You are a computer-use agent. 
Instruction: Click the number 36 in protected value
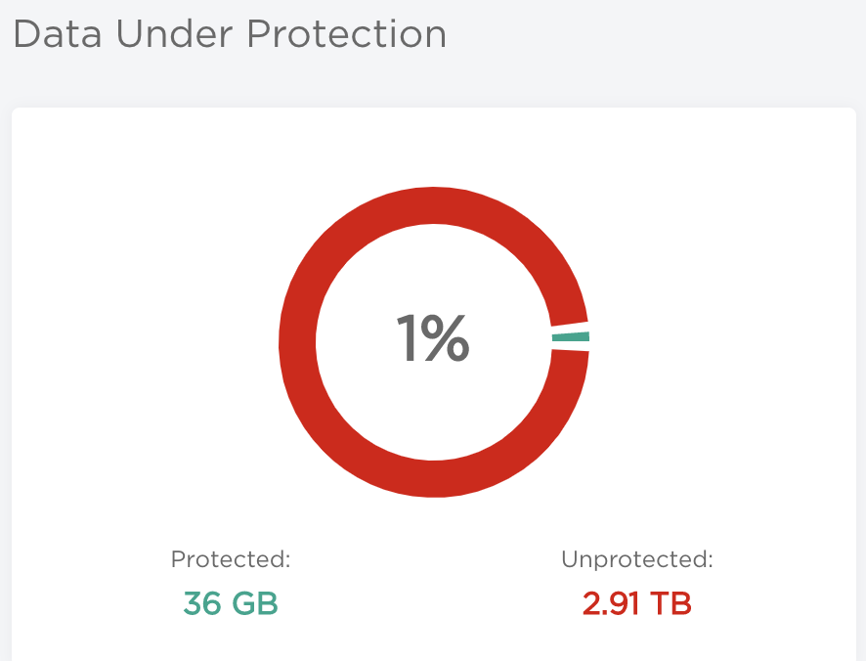pyautogui.click(x=202, y=603)
